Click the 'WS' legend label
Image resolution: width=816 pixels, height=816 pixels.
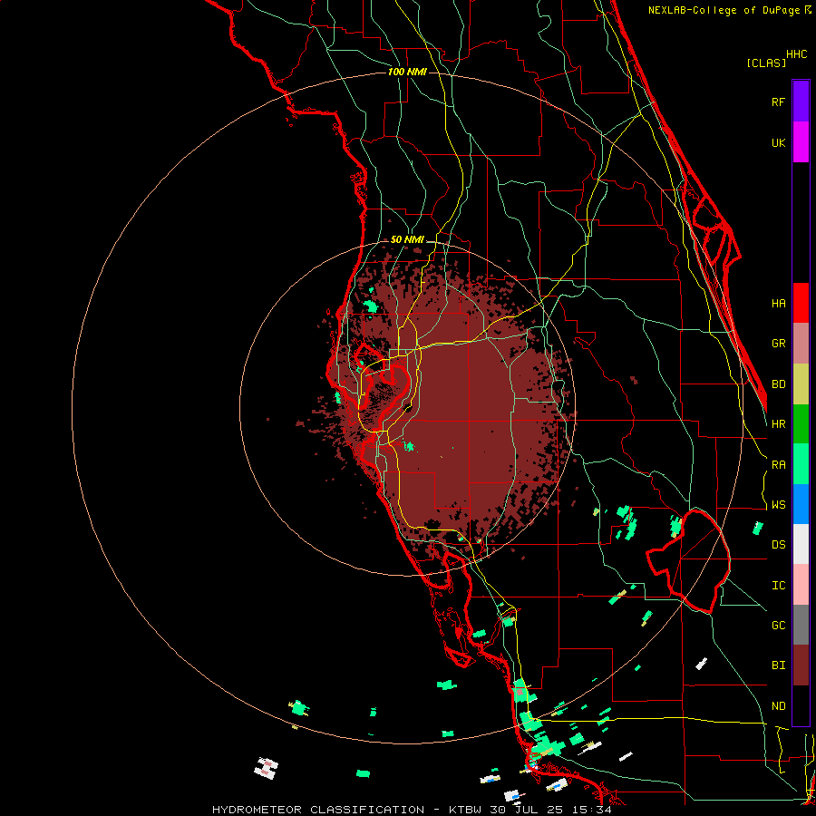click(778, 505)
